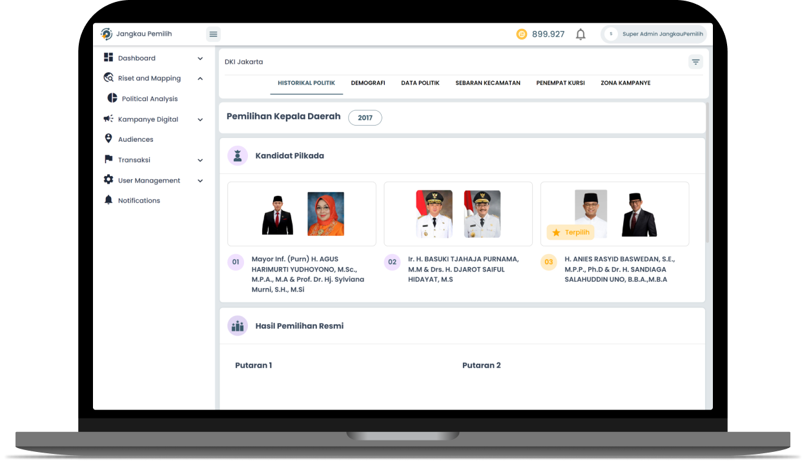Open the notification bell in header
The height and width of the screenshot is (461, 802).
point(581,34)
